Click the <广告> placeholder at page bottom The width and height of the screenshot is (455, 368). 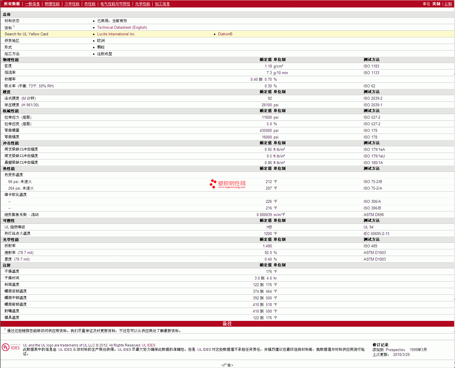coord(227,365)
